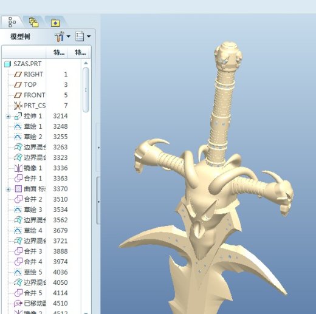Image resolution: width=316 pixels, height=314 pixels.
Task: Select the PRT_CS coordinate system icon
Action: tap(18, 106)
